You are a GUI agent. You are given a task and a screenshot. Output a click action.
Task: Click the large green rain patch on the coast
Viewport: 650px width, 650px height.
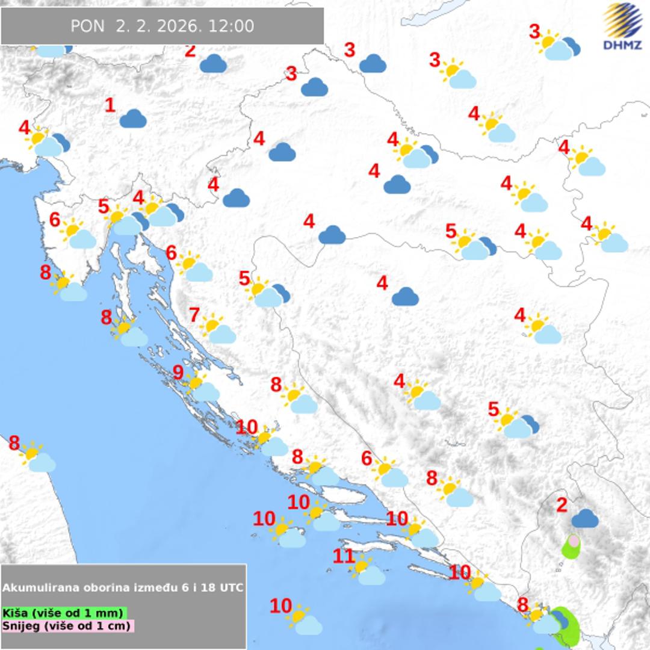pos(568,625)
